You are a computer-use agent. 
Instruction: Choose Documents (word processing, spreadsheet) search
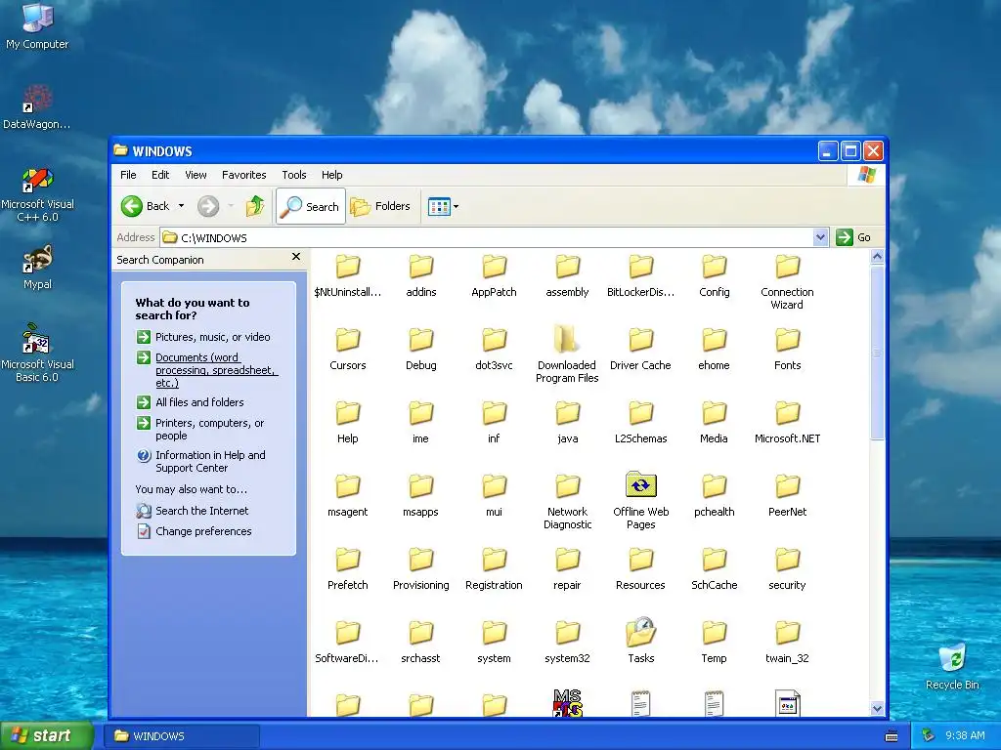(207, 370)
